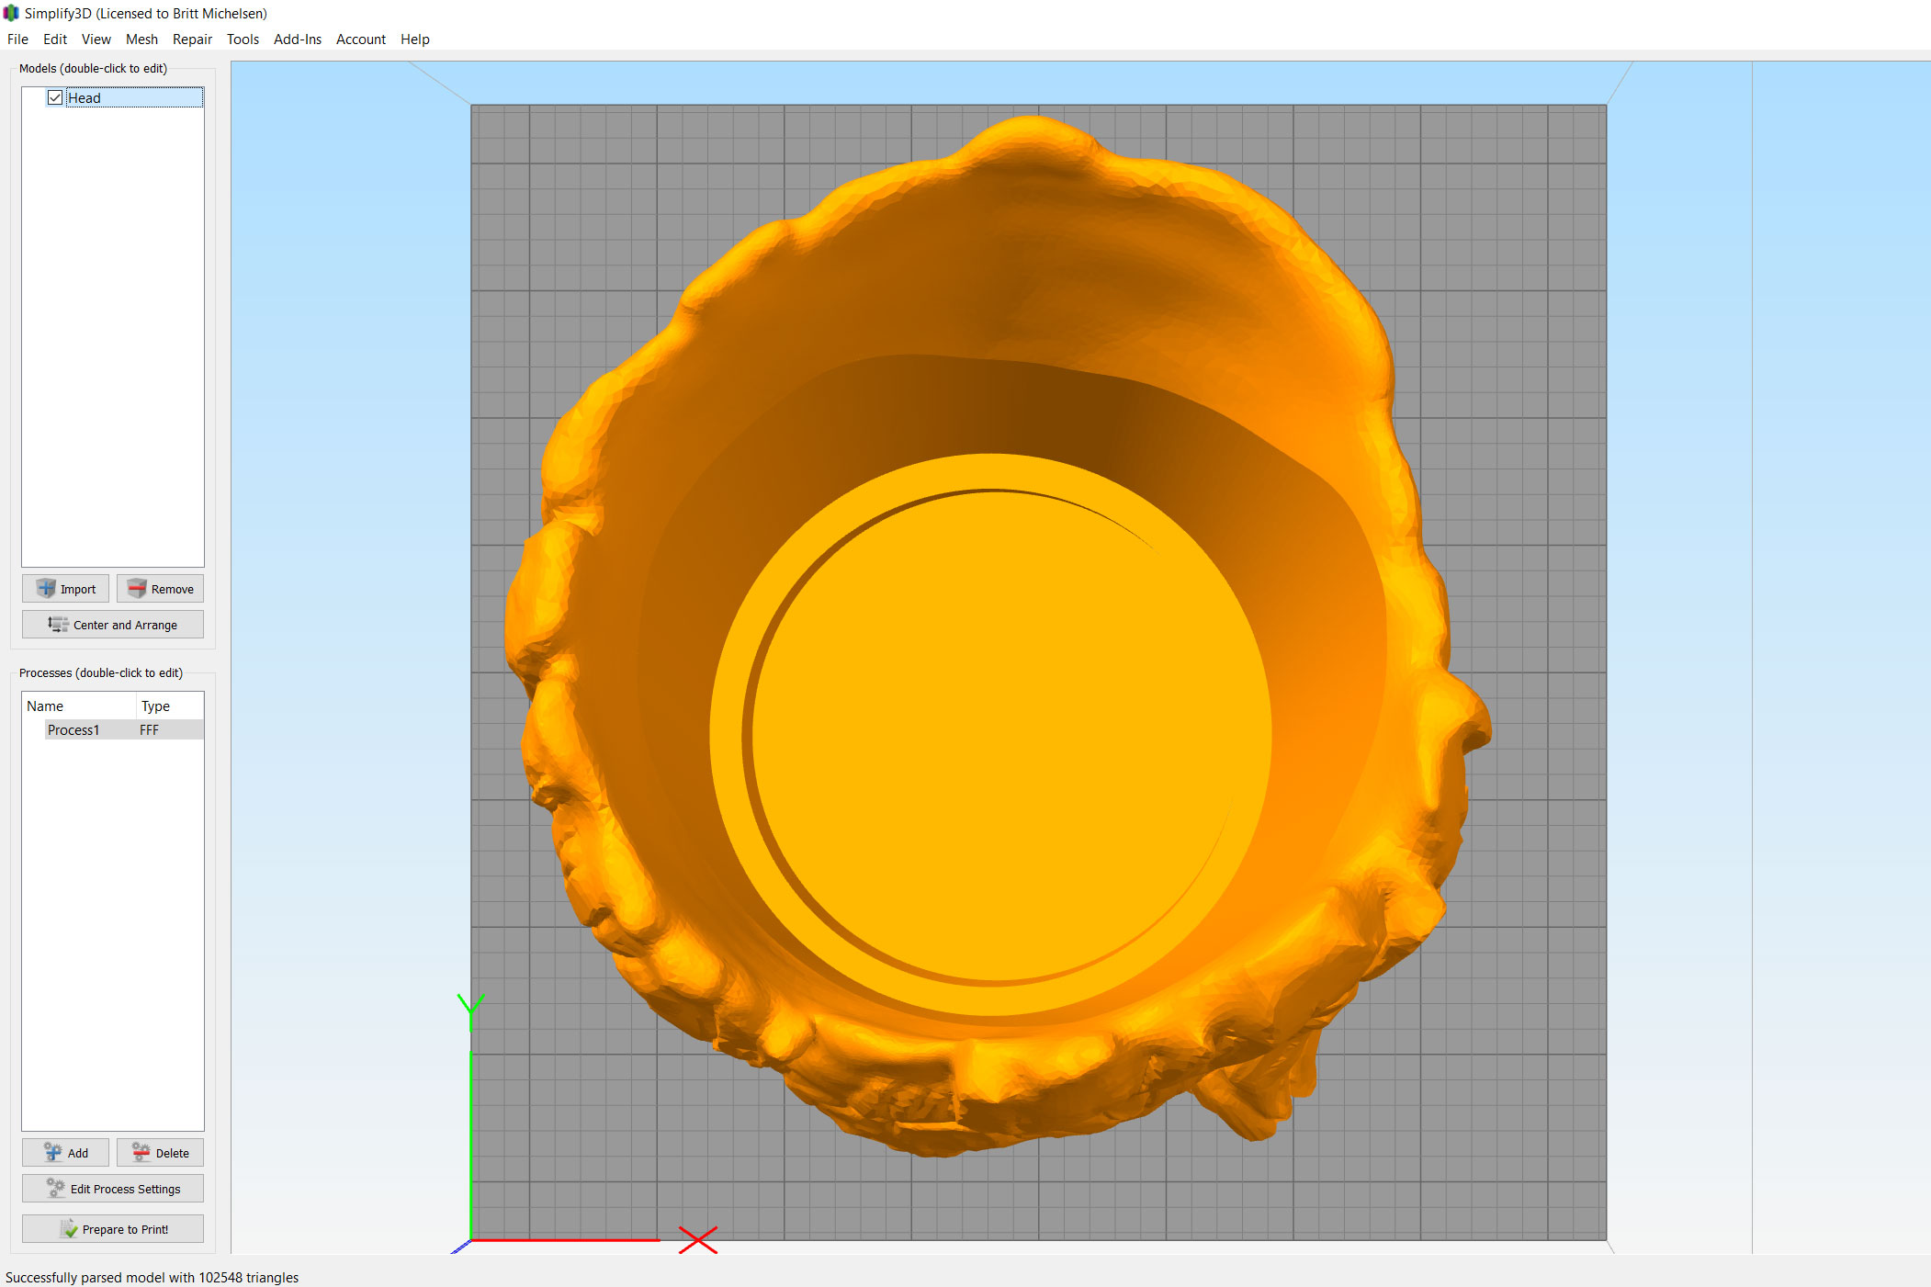
Task: Add a new process
Action: click(65, 1153)
